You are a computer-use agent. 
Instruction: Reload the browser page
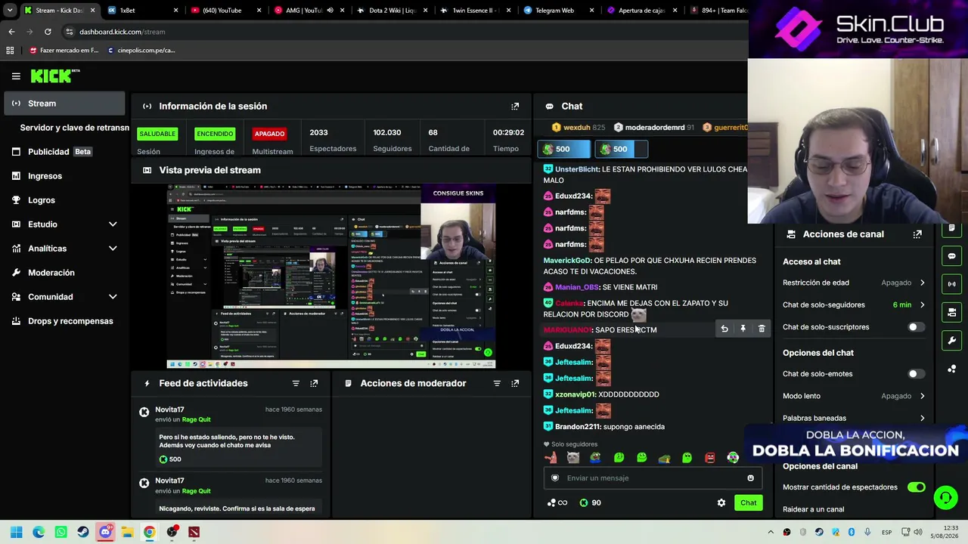coord(48,32)
